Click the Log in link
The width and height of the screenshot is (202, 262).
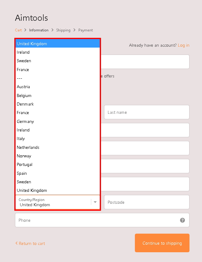(183, 45)
